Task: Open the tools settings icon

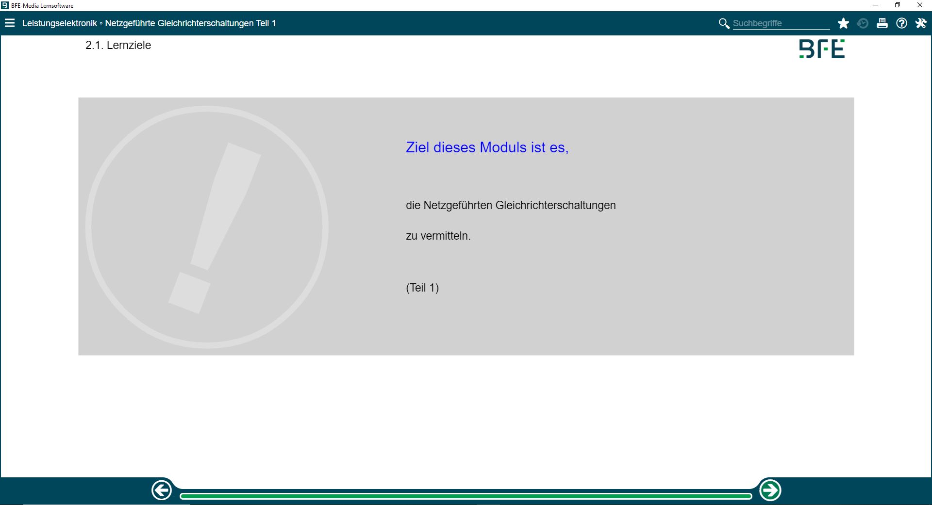Action: (921, 23)
